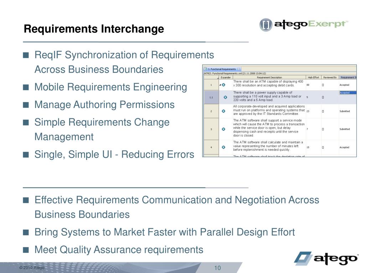Click High Effort value '80'
Image resolution: width=365 pixels, height=273 pixels.
coord(308,85)
